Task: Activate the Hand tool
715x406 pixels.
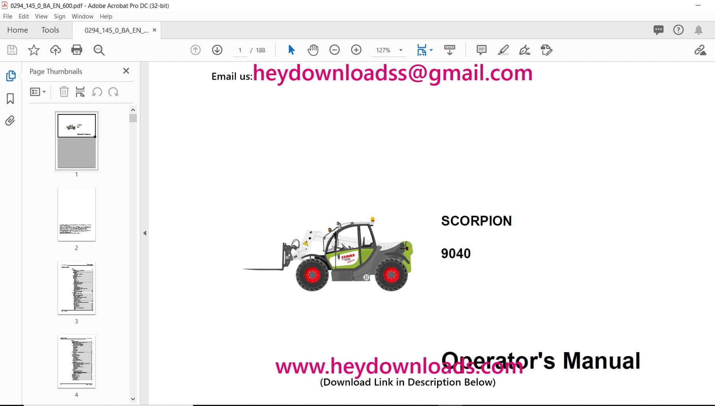Action: click(313, 50)
